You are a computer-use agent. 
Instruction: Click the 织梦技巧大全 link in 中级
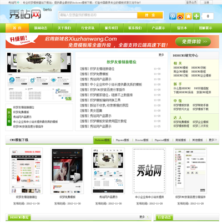click(x=181, y=109)
